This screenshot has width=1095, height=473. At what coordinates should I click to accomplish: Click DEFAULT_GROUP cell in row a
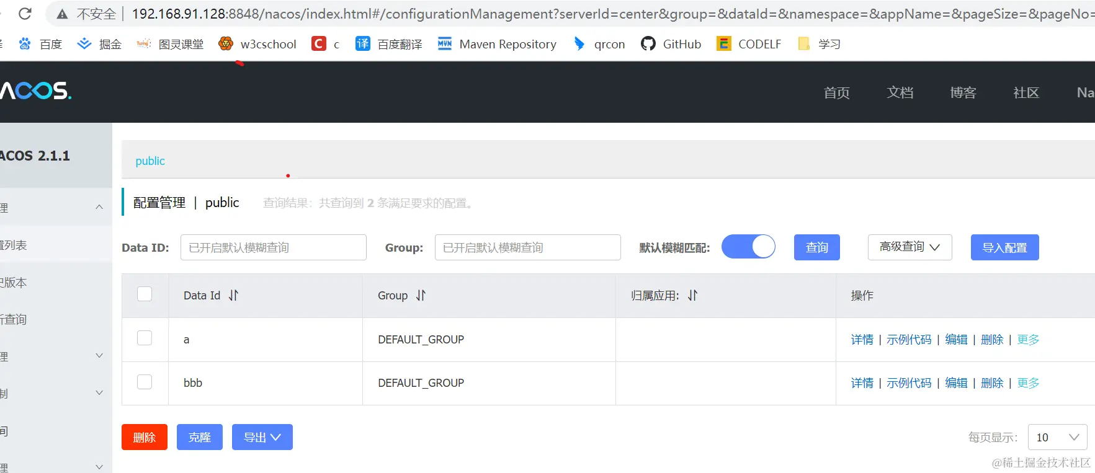pos(421,340)
